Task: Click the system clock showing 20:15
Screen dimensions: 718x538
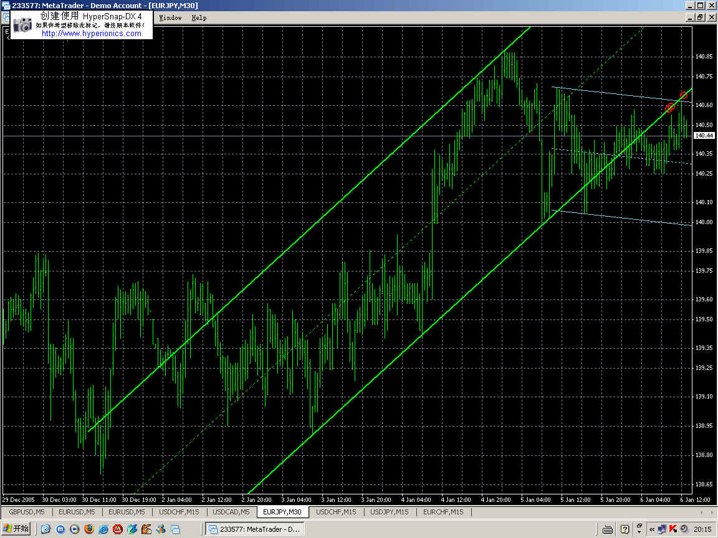Action: click(702, 529)
